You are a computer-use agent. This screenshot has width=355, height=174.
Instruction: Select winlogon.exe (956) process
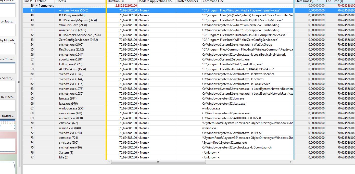click(72, 108)
